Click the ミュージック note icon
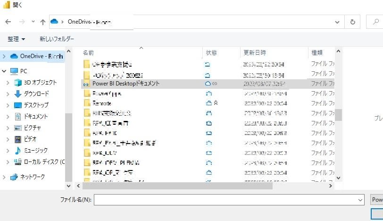 pyautogui.click(x=17, y=150)
